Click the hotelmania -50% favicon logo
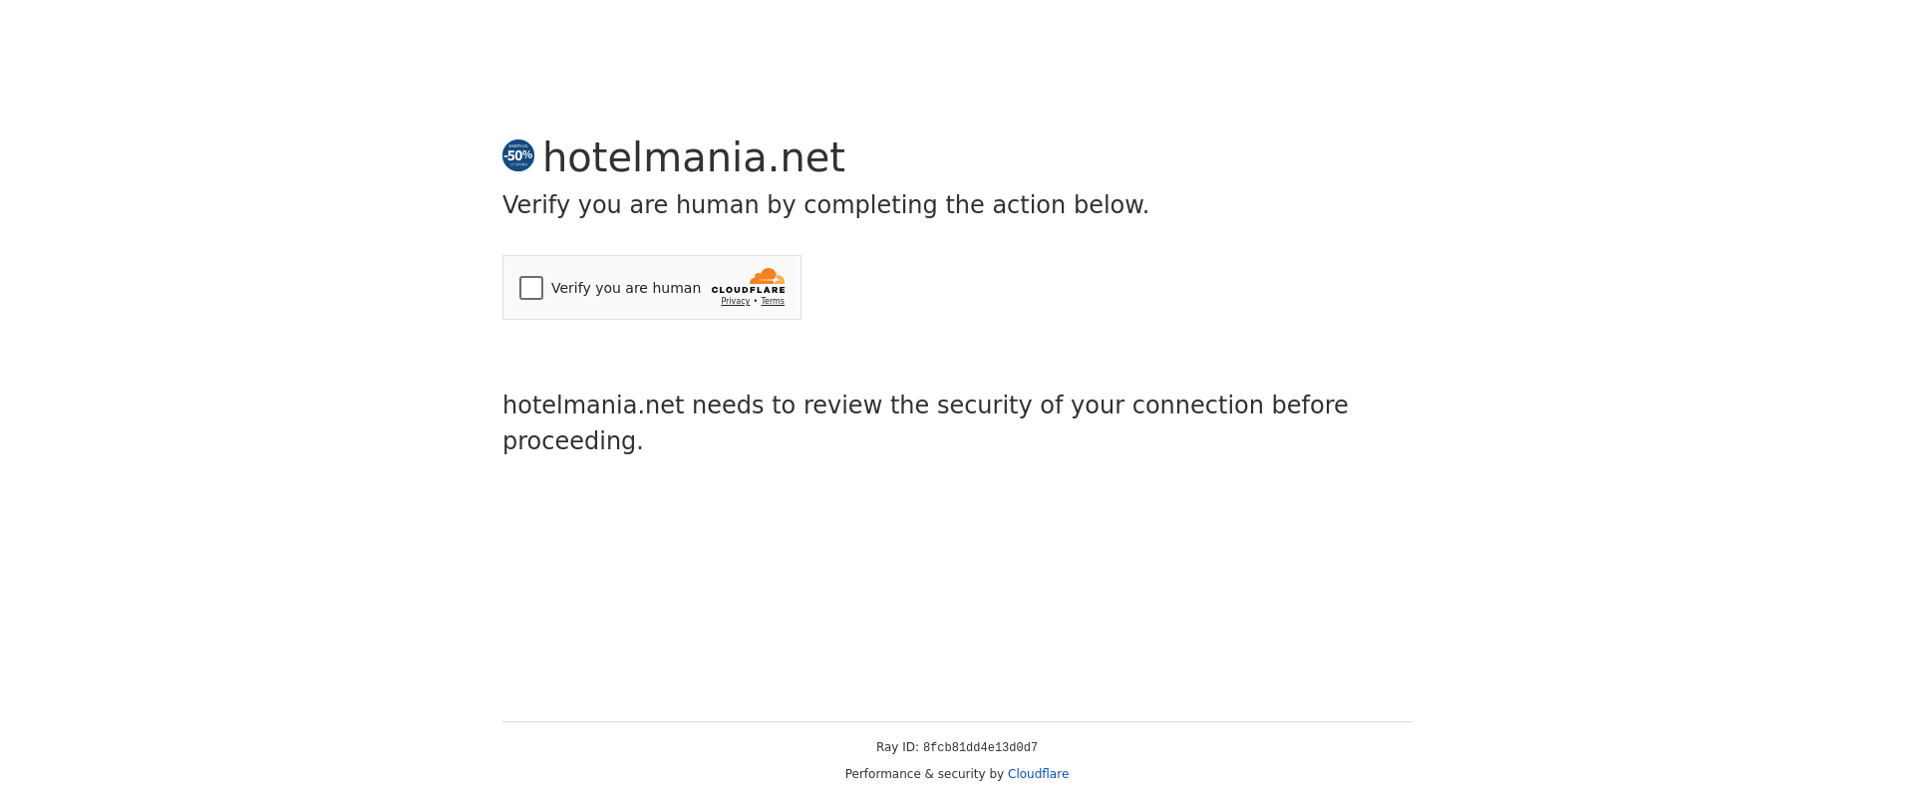 [518, 155]
